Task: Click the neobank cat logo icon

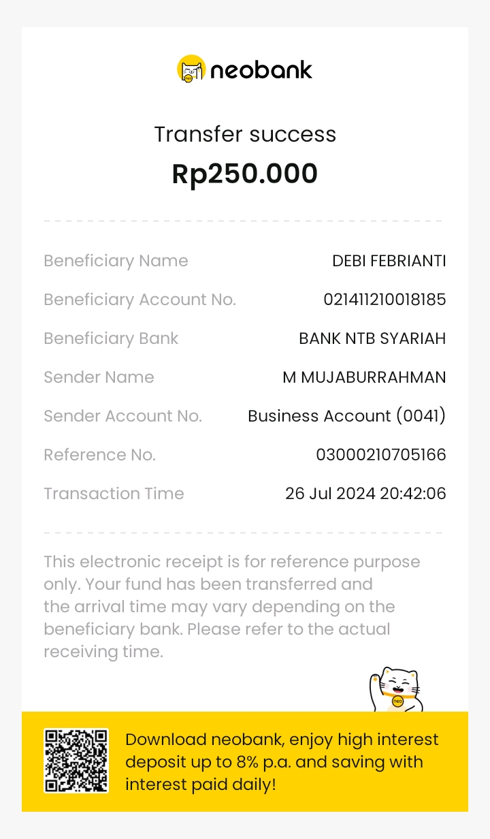Action: pos(191,69)
